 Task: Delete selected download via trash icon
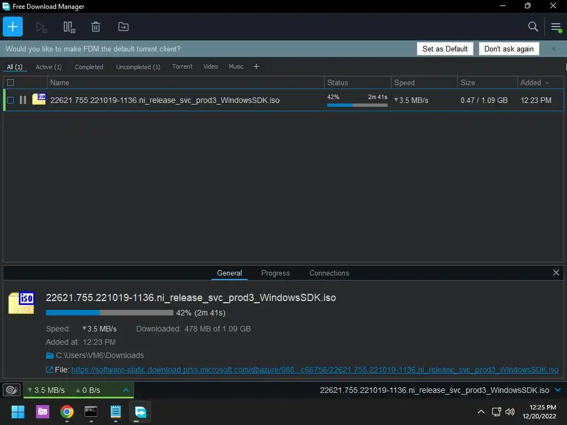[x=96, y=27]
